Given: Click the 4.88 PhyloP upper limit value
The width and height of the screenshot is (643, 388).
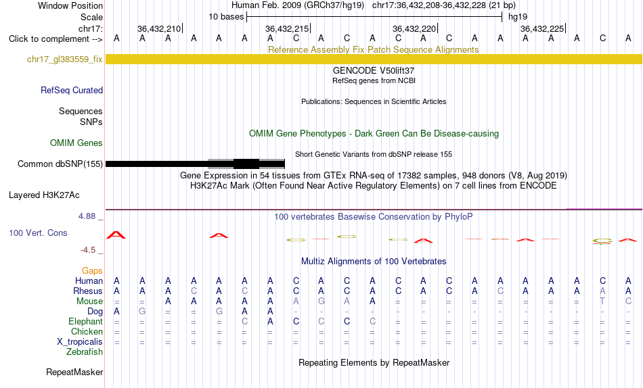Looking at the screenshot, I should [x=87, y=216].
